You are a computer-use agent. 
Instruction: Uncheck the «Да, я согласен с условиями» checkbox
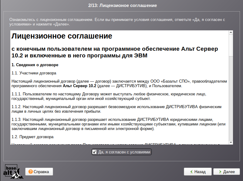[94, 152]
